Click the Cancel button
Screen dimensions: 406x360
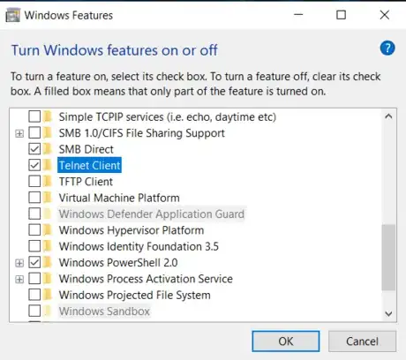coord(362,341)
